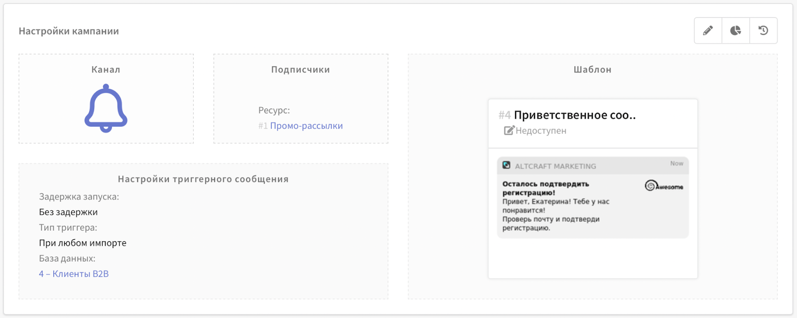The height and width of the screenshot is (318, 797).
Task: Click the Осталось подтвердить регистрацию notification title
Action: point(545,188)
